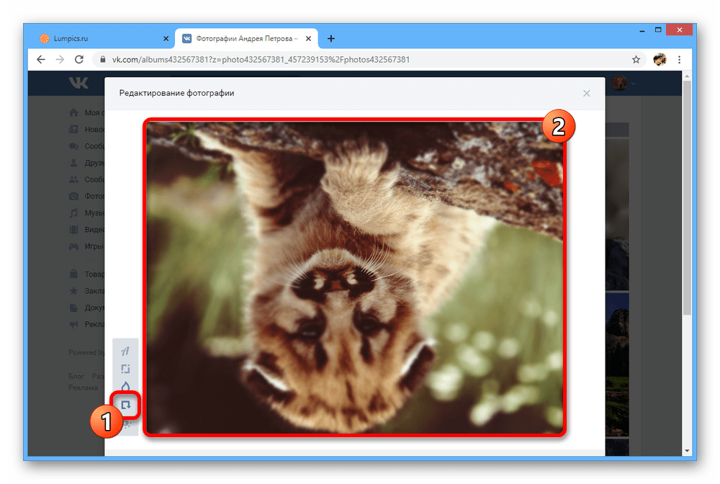Close the Lumpics.ru tab
Screen dimensions: 720x484
tap(166, 39)
